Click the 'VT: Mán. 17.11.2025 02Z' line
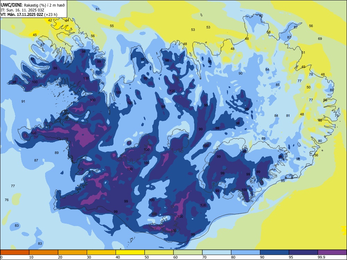This screenshot has width=347, height=260. (22, 15)
